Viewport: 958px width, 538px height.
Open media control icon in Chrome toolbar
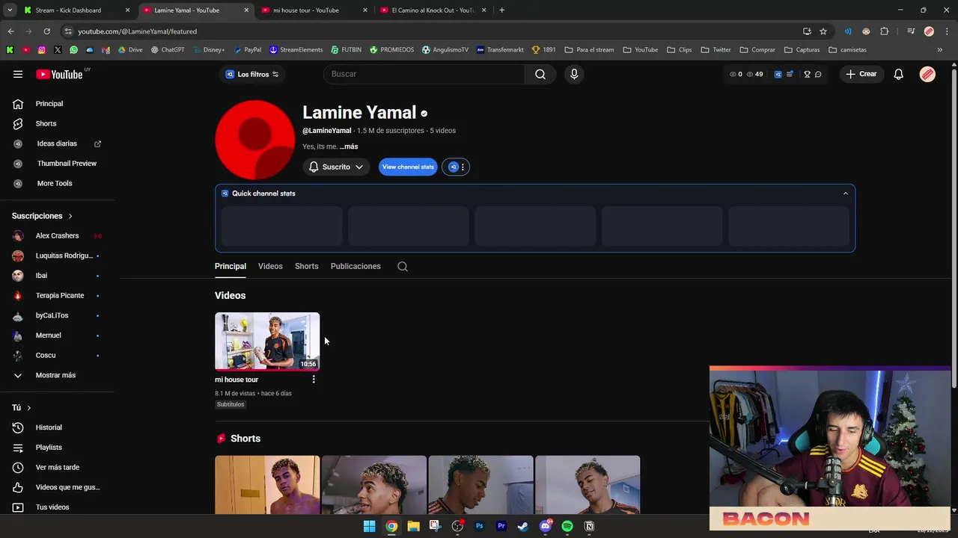911,31
